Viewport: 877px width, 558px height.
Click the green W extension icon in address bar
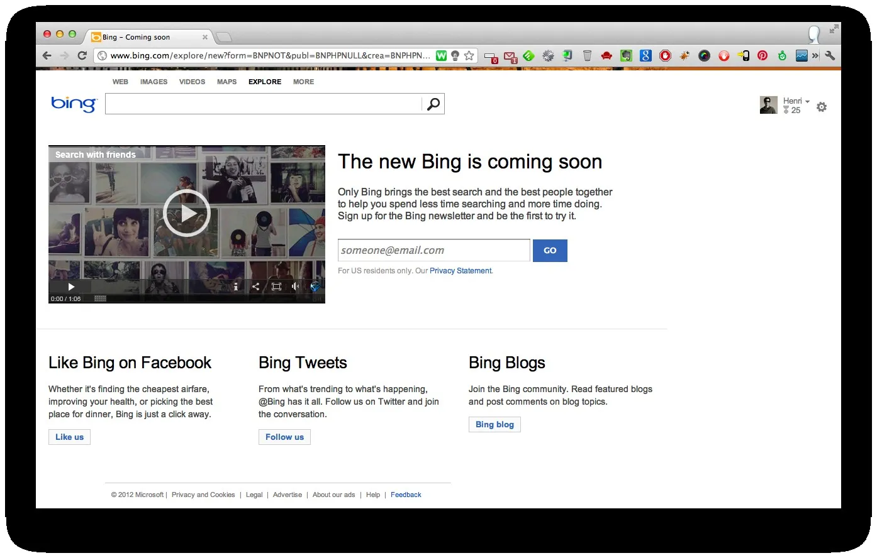[442, 55]
